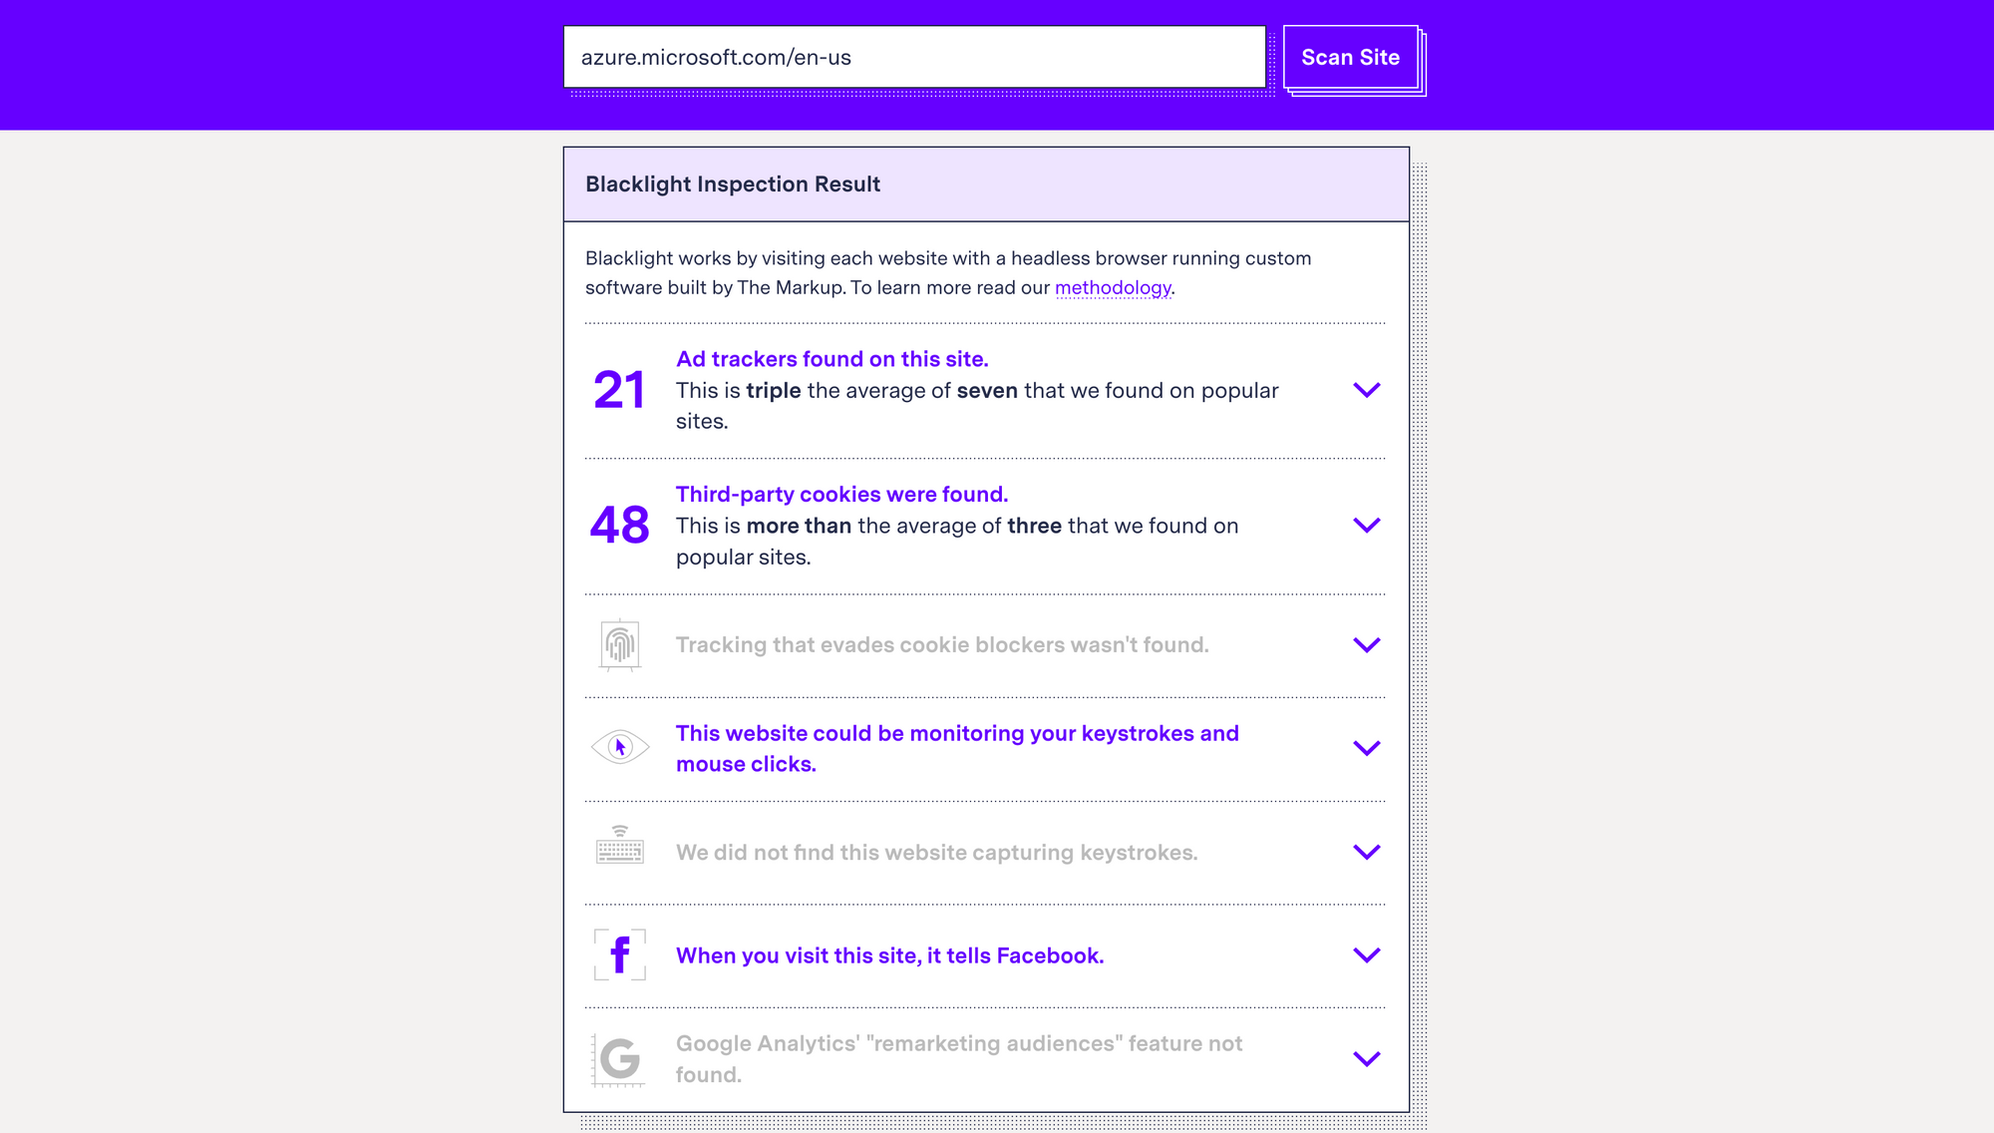Viewport: 1994px width, 1133px height.
Task: Expand the third-party cookies section
Action: [1367, 526]
